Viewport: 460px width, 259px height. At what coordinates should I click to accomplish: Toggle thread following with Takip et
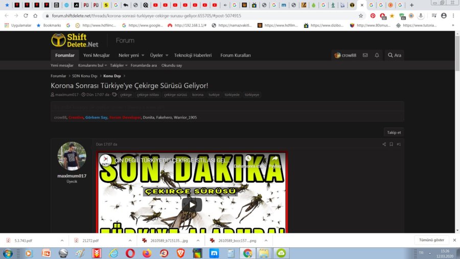[394, 132]
